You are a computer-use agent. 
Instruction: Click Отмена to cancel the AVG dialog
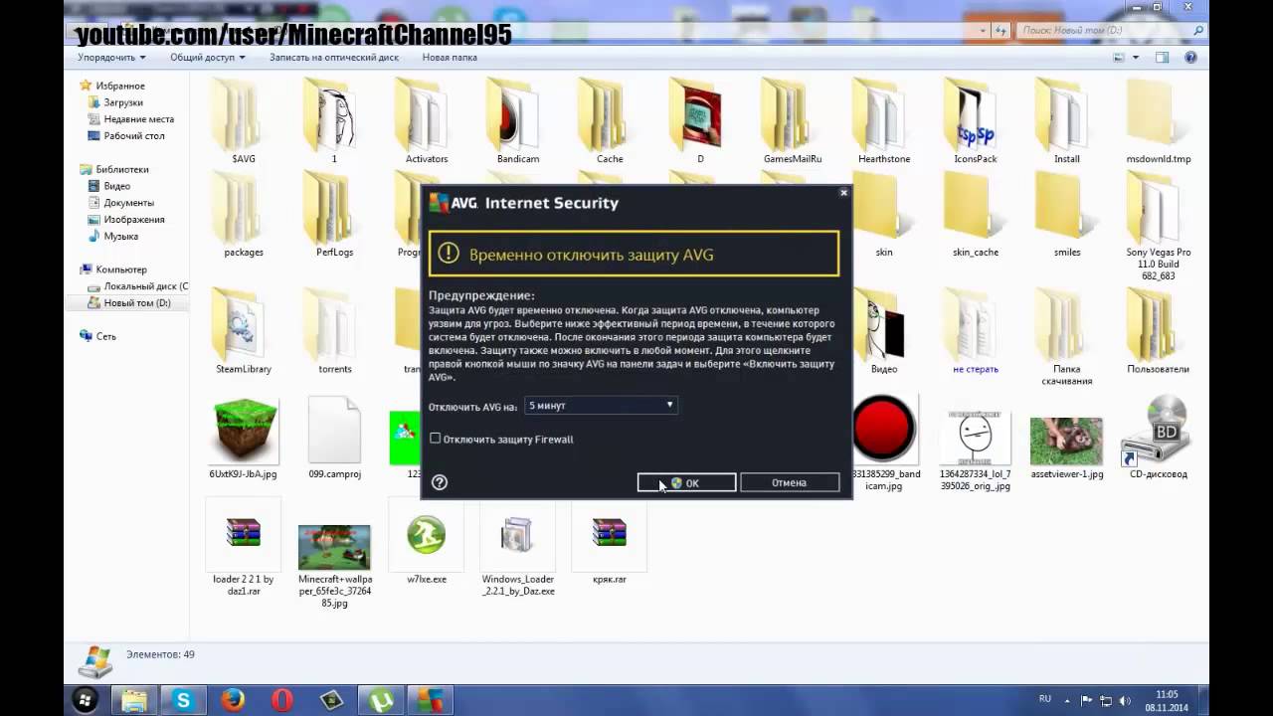pyautogui.click(x=790, y=482)
